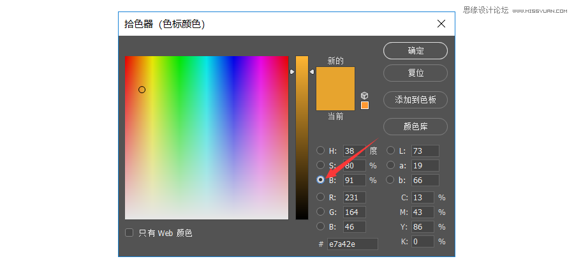The height and width of the screenshot is (266, 574).
Task: Click the Lab b field showing 66
Action: click(425, 180)
